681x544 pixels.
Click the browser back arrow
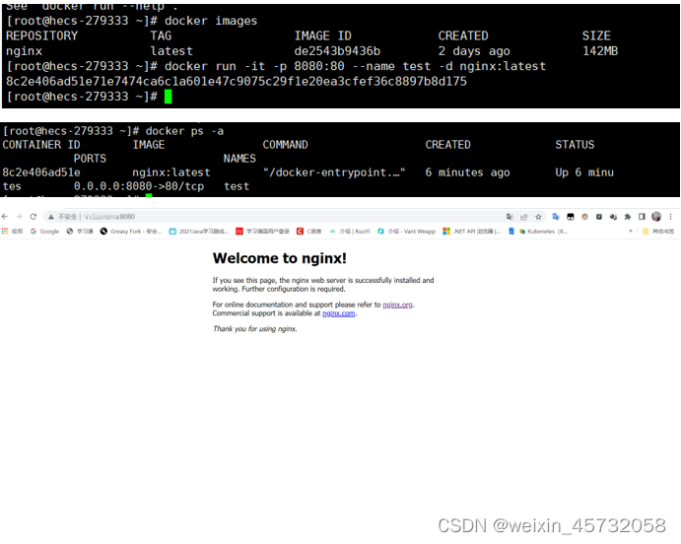pos(5,216)
